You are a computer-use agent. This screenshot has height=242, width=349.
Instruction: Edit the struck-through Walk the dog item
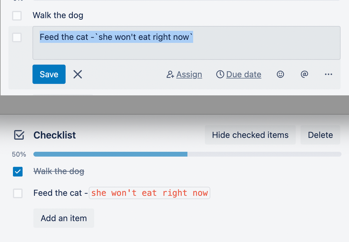59,171
